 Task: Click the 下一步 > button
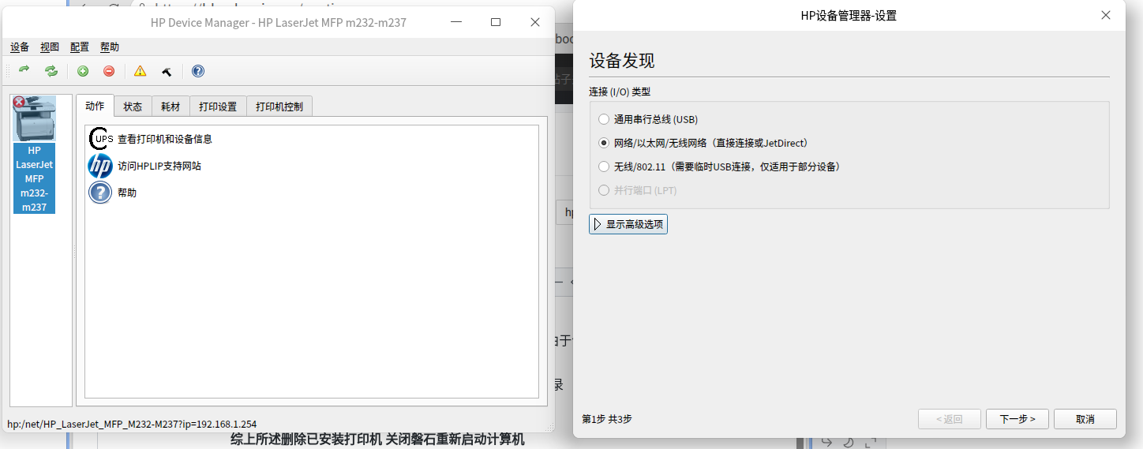[x=1017, y=419]
